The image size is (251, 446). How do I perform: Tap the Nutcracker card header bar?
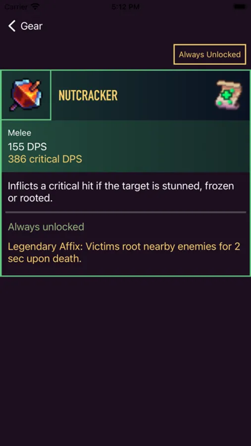pos(151,95)
